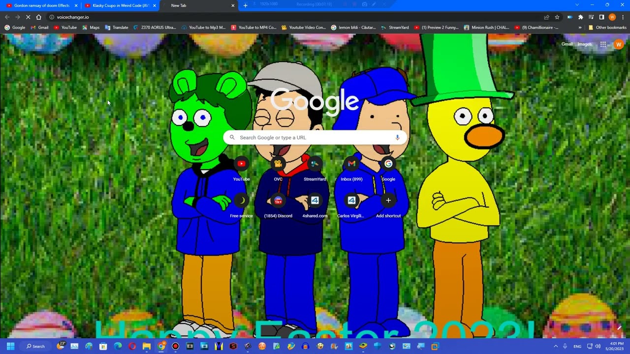This screenshot has height=354, width=630.
Task: Open the Gmail bookmark in the bookmarks bar
Action: point(39,28)
